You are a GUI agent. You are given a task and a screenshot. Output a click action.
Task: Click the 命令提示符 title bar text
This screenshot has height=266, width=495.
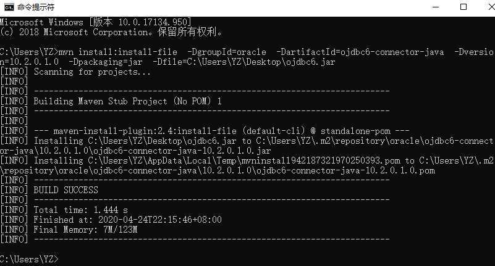pyautogui.click(x=36, y=7)
